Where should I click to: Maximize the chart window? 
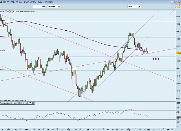click(176, 2)
